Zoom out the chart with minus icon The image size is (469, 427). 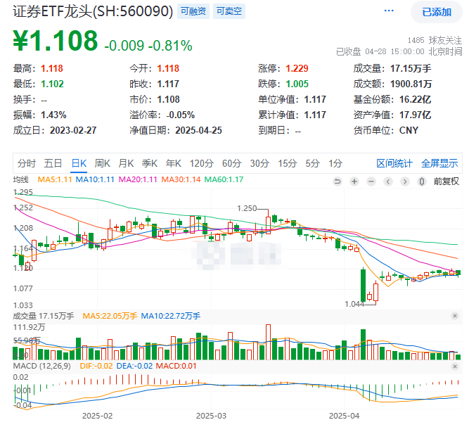(x=371, y=181)
